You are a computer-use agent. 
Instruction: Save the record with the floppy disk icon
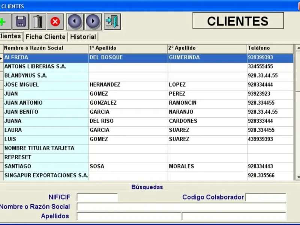21,21
